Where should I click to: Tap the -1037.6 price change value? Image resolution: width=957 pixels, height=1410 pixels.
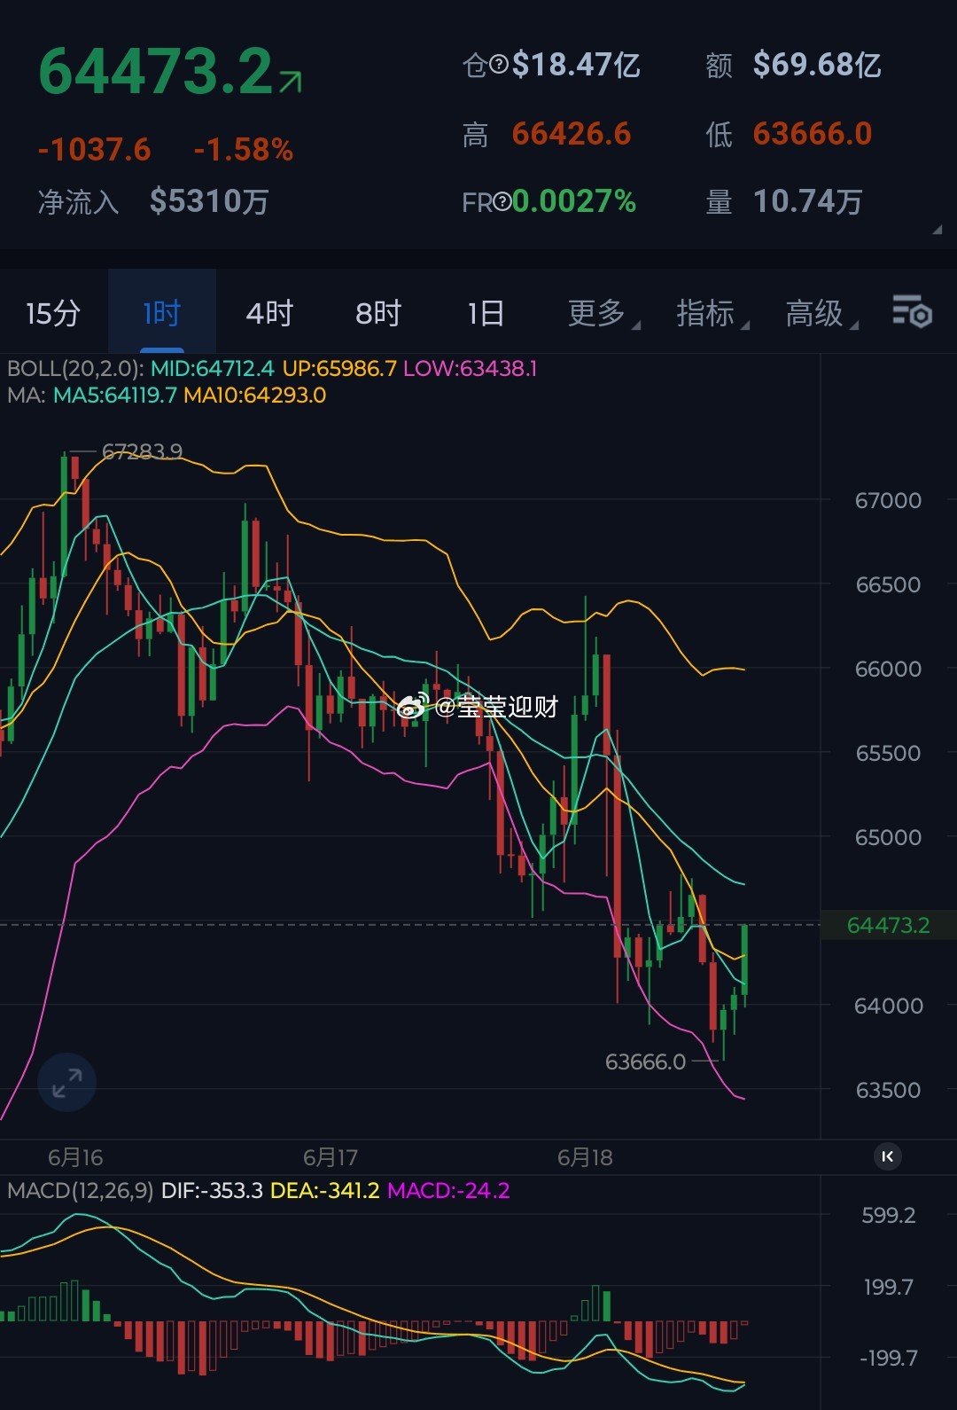tap(94, 150)
